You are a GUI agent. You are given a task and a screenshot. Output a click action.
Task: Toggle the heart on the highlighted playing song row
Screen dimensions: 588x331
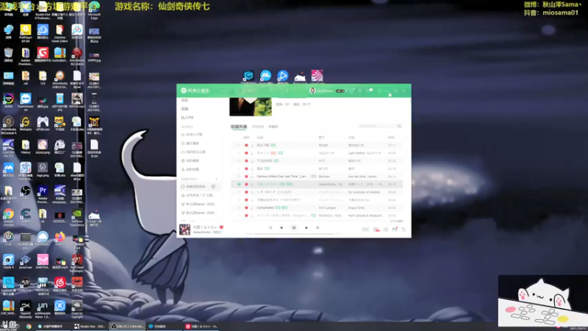246,185
